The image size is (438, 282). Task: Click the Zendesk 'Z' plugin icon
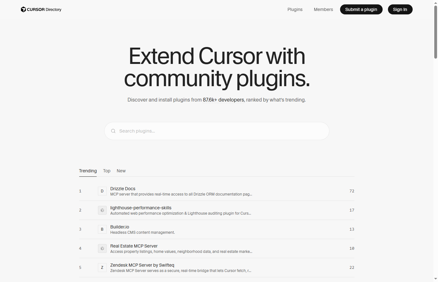[102, 268]
